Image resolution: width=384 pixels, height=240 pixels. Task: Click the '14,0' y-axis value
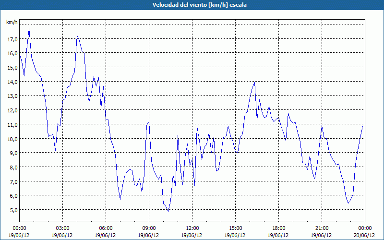click(12, 82)
